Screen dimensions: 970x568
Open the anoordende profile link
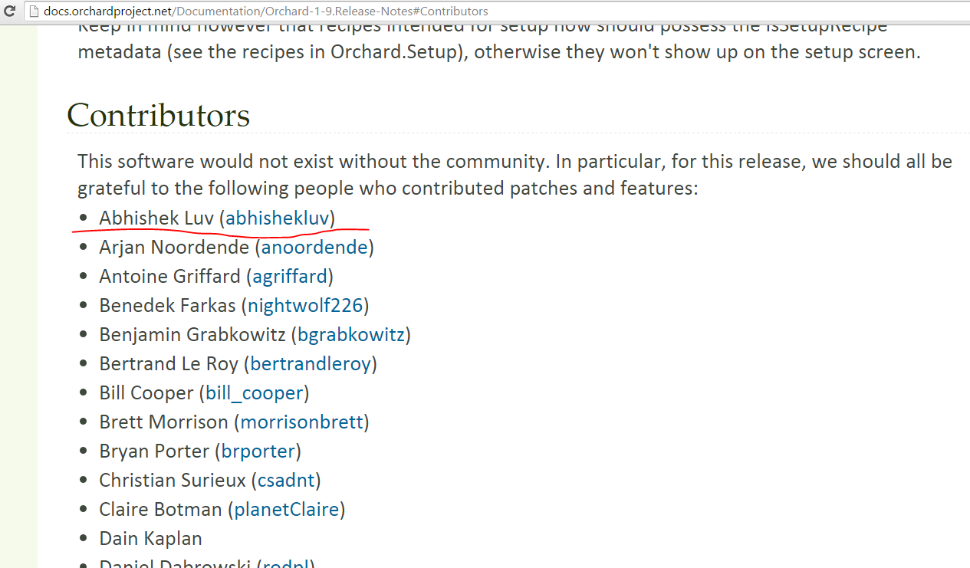(x=314, y=248)
